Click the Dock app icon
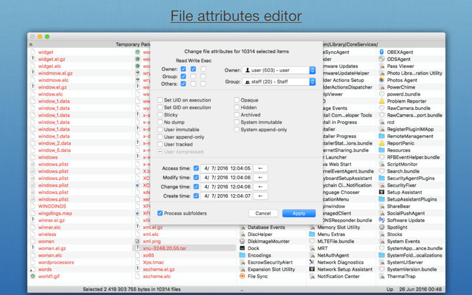This screenshot has width=472, height=295. coord(242,248)
